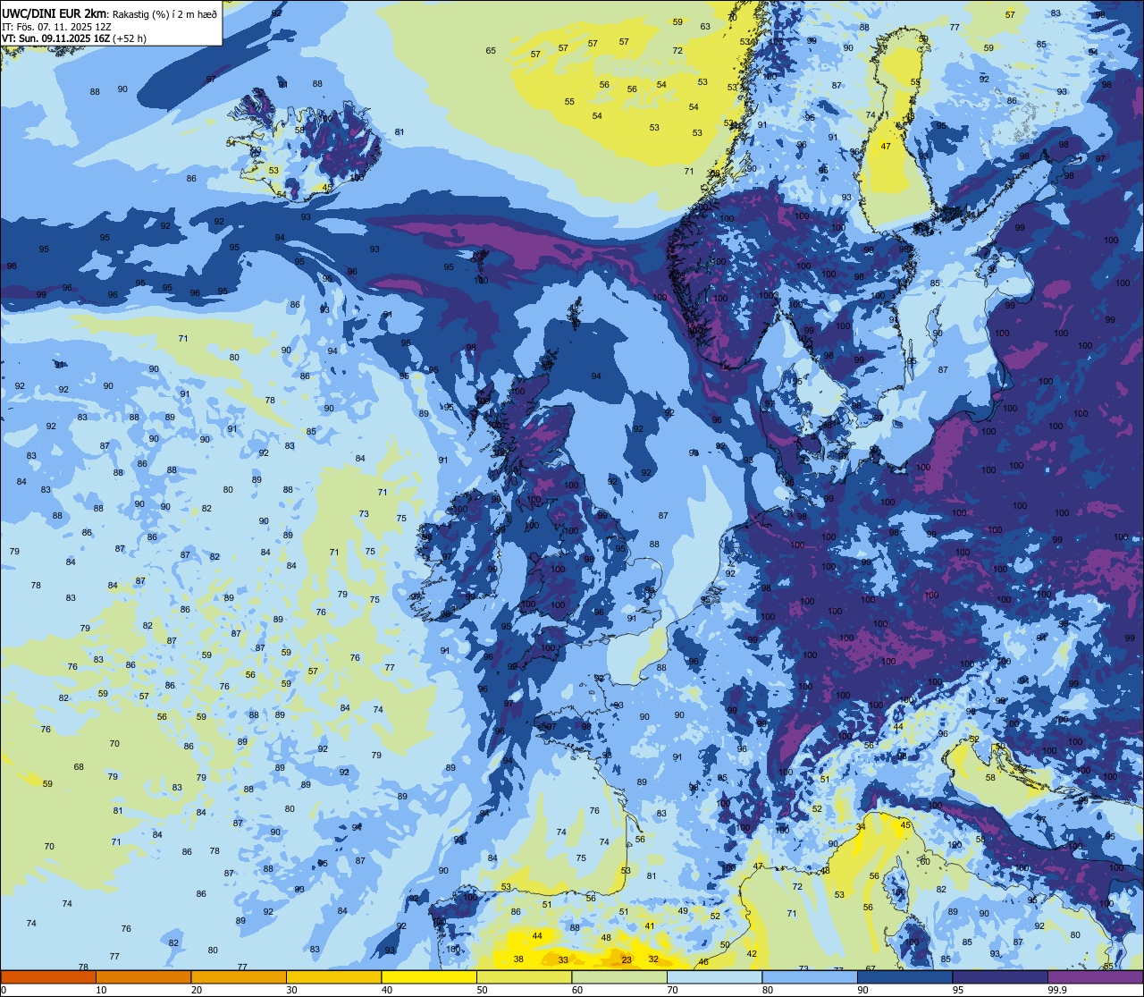Select the purple above-99.9 legend swatch
1144x997 pixels.
pyautogui.click(x=1095, y=976)
